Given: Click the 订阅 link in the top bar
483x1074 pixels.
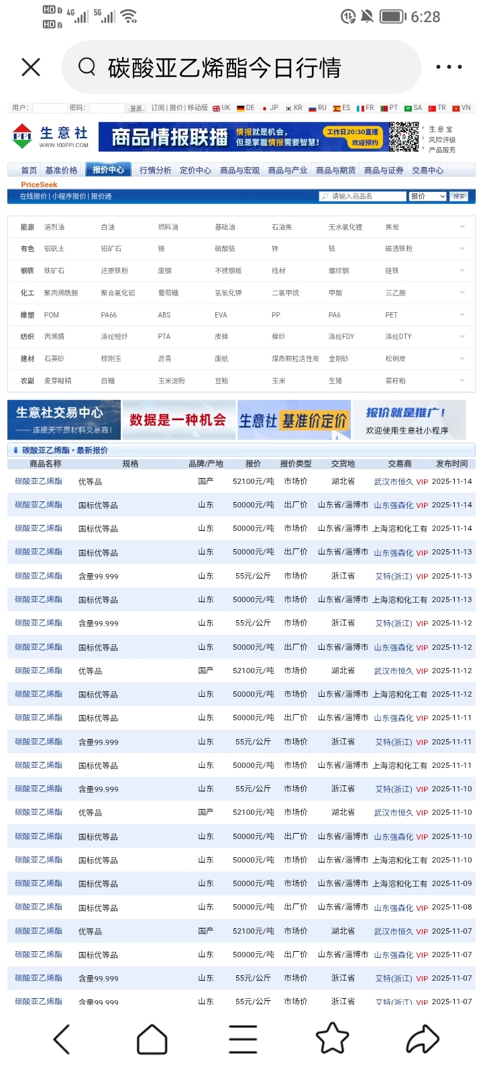Looking at the screenshot, I should (158, 108).
